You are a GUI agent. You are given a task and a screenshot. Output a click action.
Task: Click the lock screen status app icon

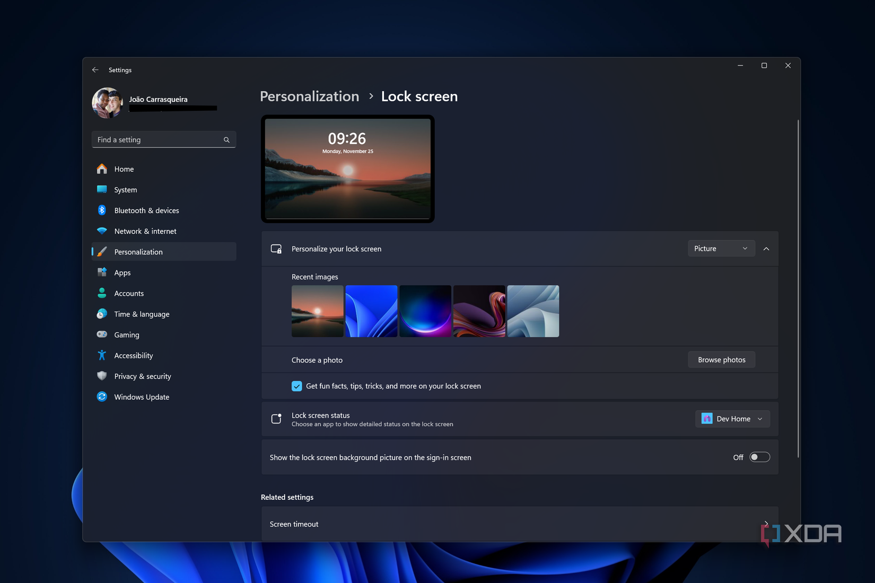coord(707,418)
